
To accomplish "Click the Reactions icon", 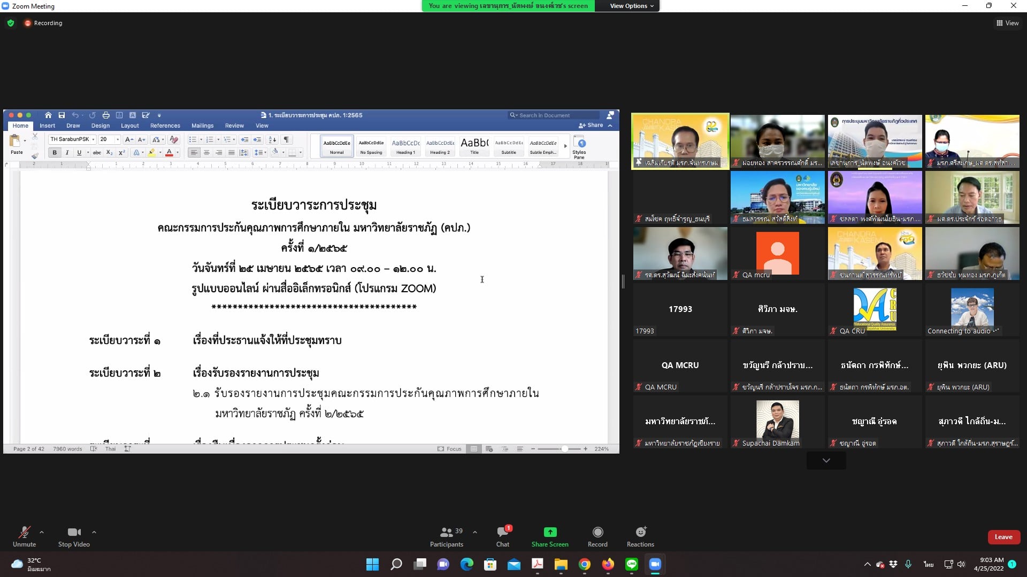I will (640, 532).
